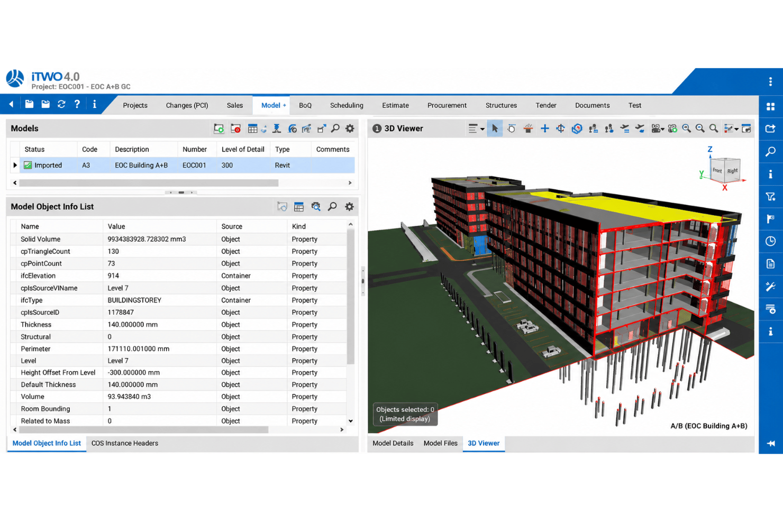Open the tile grid icon in right sidebar
Image resolution: width=783 pixels, height=522 pixels.
coord(770,107)
